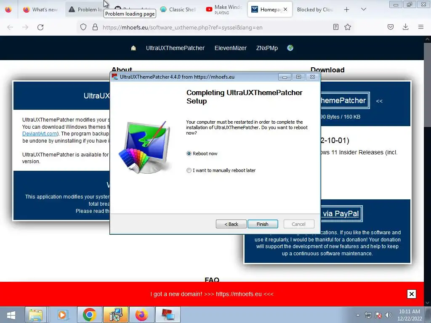Click the UltraUXThemePatcher setup taskbar icon
The image size is (431, 323).
coord(168,315)
